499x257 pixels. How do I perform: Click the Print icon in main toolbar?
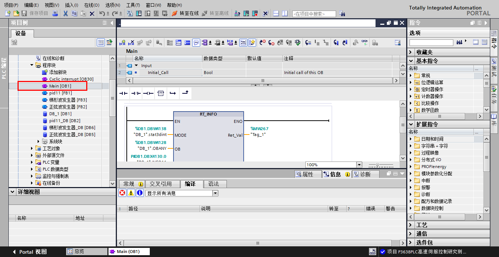pos(55,13)
